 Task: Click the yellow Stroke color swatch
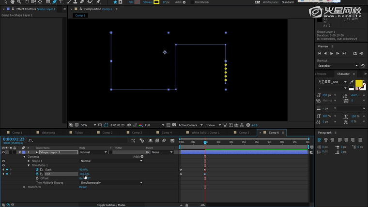coord(156,2)
